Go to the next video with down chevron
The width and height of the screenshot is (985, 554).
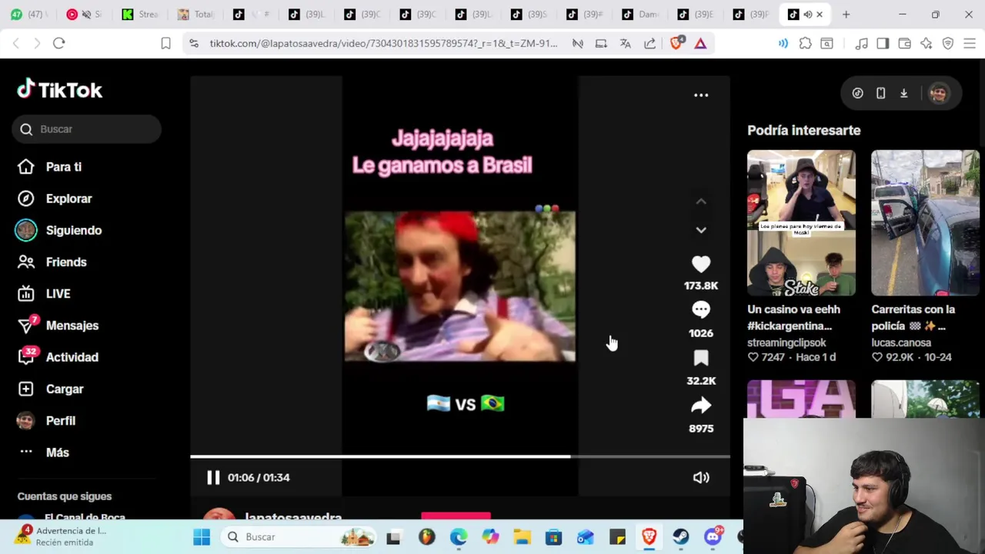click(x=700, y=230)
